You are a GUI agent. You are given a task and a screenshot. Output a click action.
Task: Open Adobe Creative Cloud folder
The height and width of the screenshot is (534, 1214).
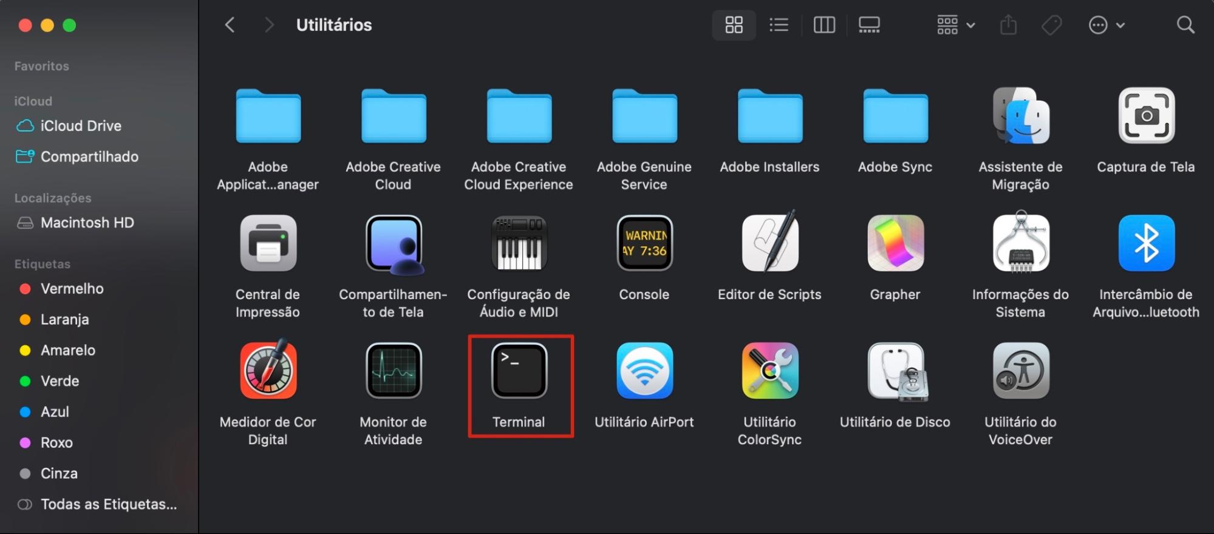[x=394, y=116]
